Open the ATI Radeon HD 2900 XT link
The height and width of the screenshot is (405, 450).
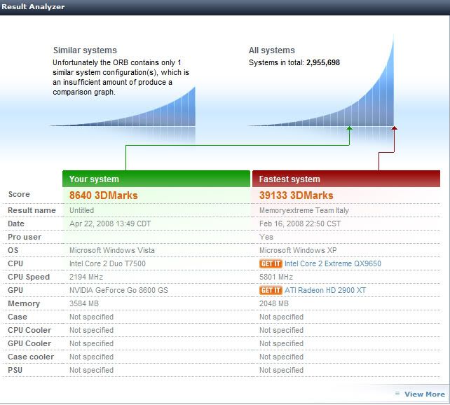[x=325, y=290]
